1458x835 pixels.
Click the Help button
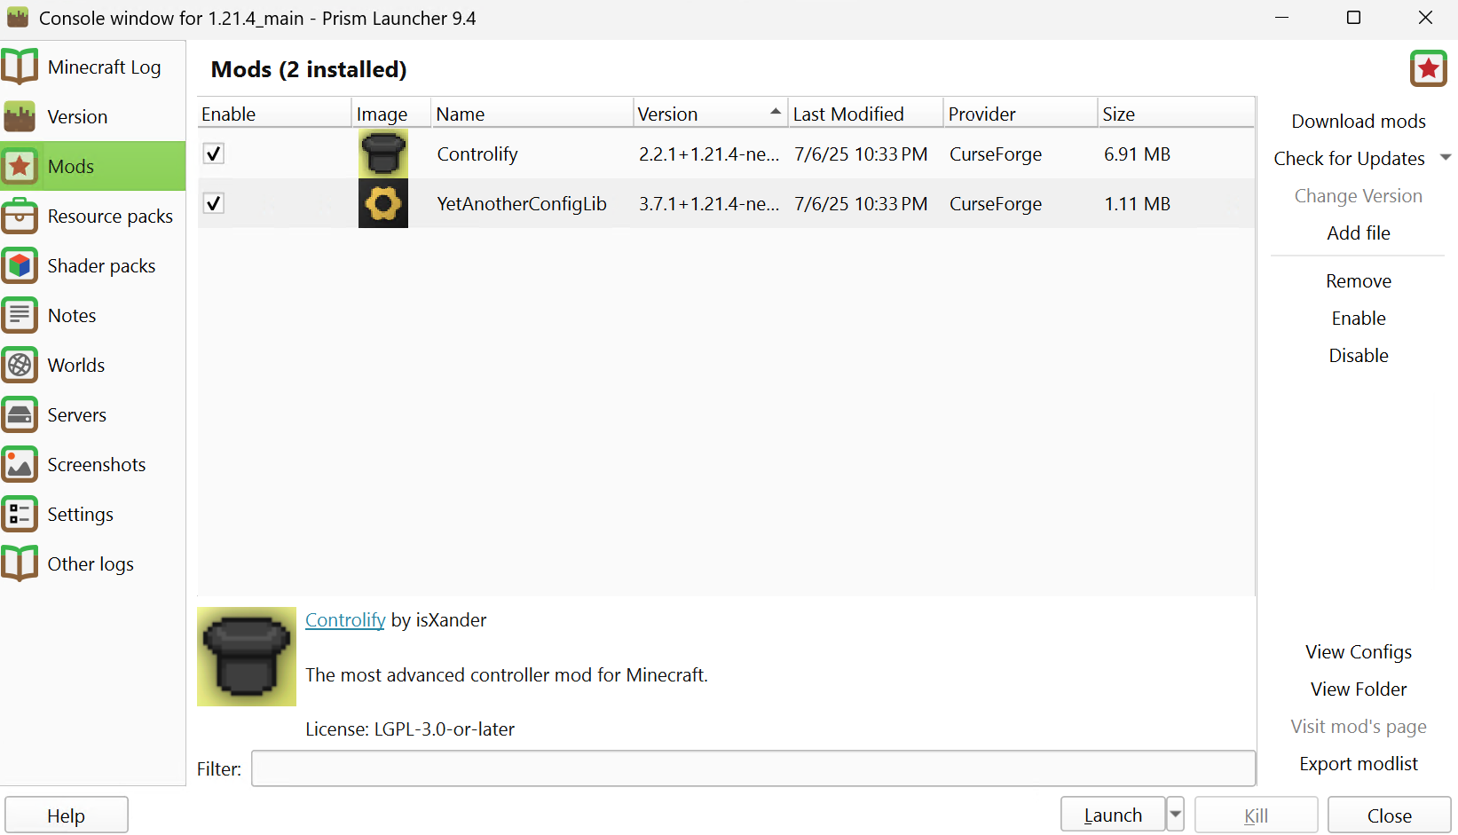click(67, 815)
